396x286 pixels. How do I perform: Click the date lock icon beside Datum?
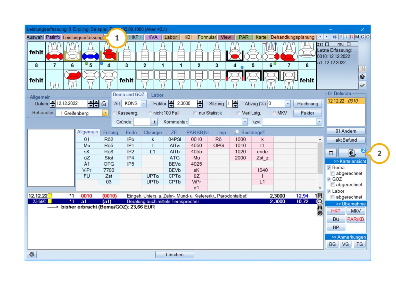(104, 104)
